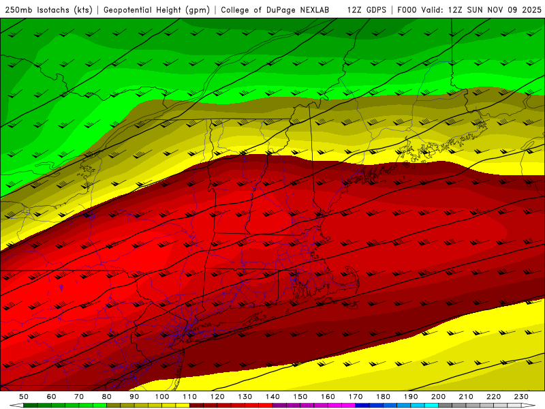The image size is (545, 409).
Task: Click the '120' color bar label
Action: [x=217, y=397]
